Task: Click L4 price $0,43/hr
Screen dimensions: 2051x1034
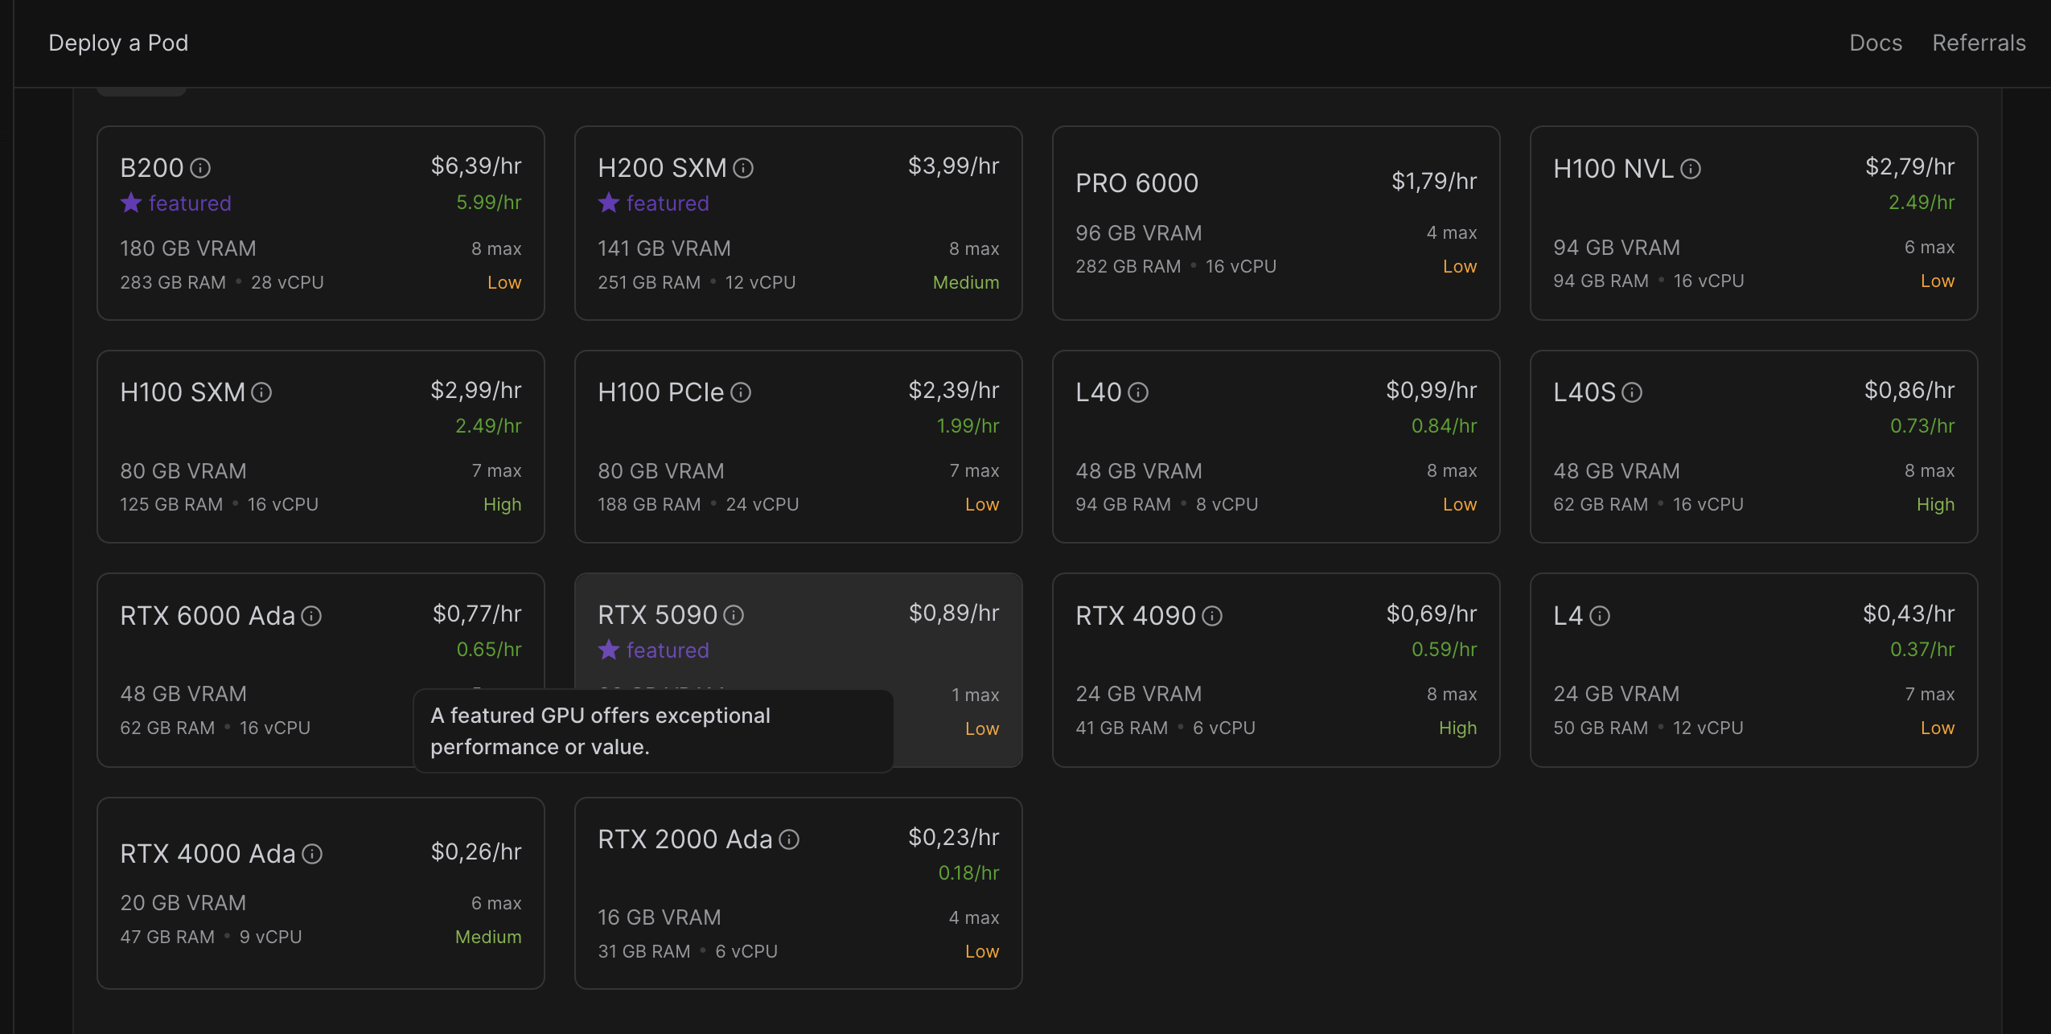Action: click(x=1909, y=614)
